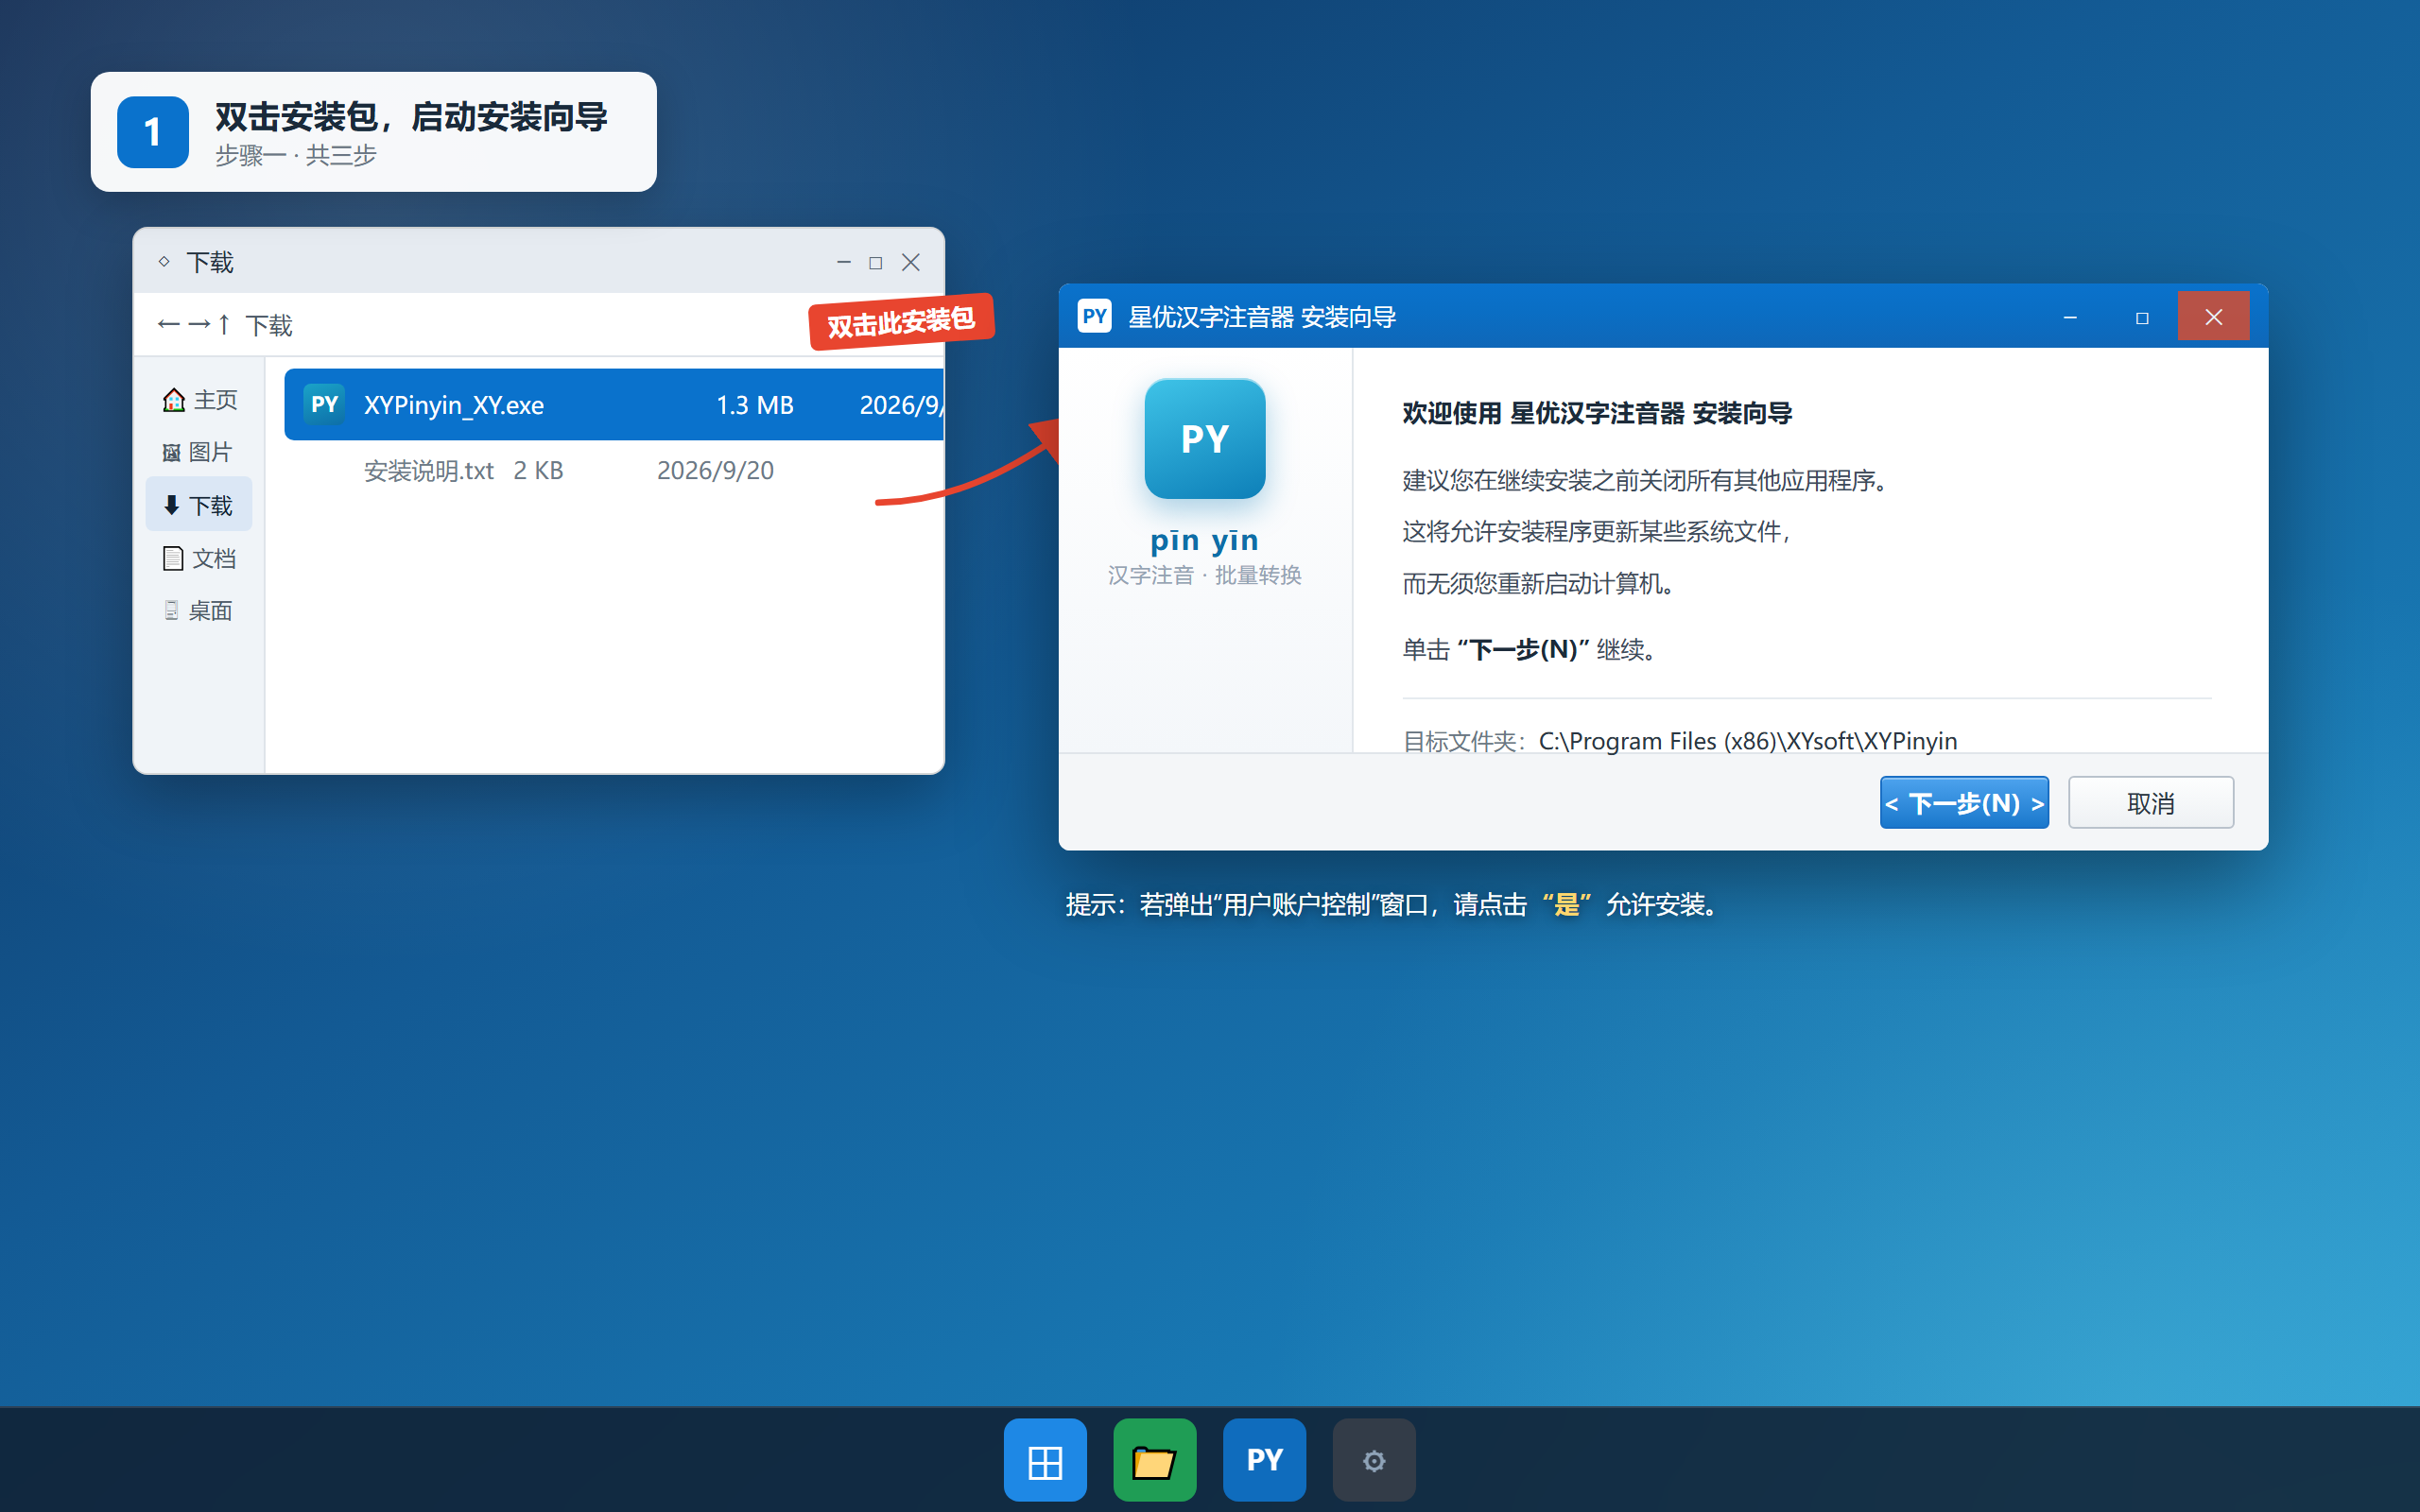Screen dimensions: 2420x1512
Task: Click the diamond icon in Downloads title bar
Action: pos(164,261)
